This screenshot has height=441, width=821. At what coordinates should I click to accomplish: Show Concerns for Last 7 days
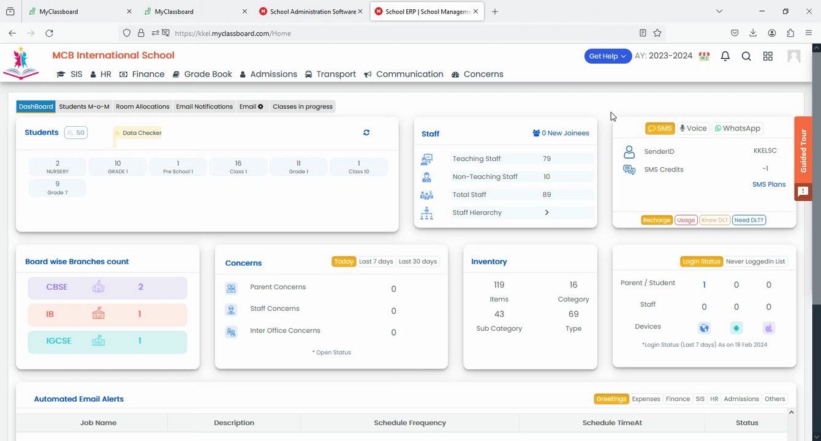[376, 262]
